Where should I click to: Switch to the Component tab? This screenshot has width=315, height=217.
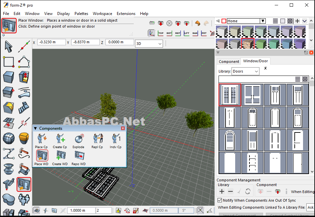(229, 62)
